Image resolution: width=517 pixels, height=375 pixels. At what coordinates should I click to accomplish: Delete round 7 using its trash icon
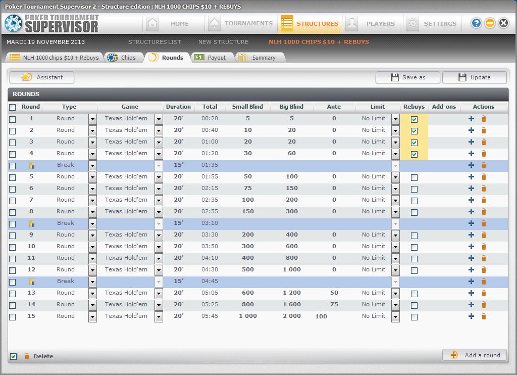[x=484, y=200]
